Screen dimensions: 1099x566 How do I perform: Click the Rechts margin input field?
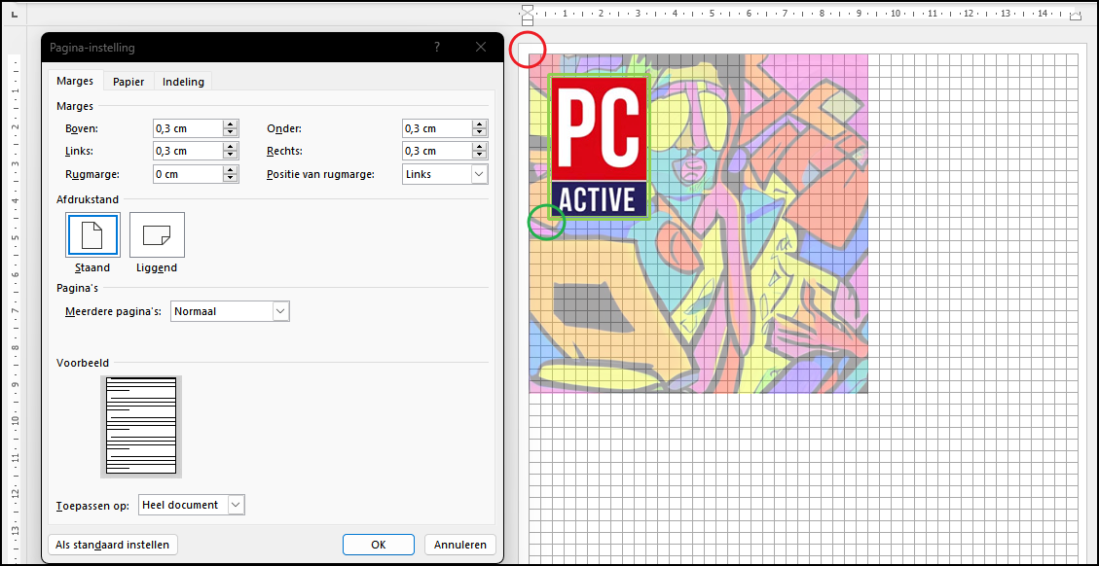tap(437, 151)
